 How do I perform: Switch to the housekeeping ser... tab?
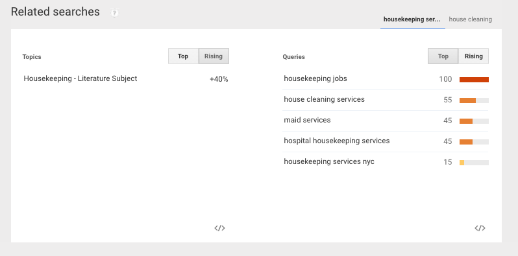[412, 19]
